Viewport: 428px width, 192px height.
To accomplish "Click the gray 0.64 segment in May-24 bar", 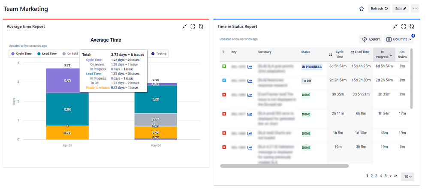I will pos(156,120).
